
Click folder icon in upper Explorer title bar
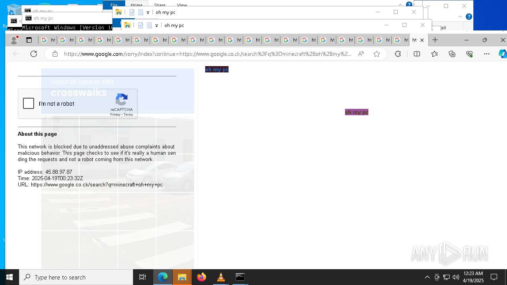pos(119,12)
